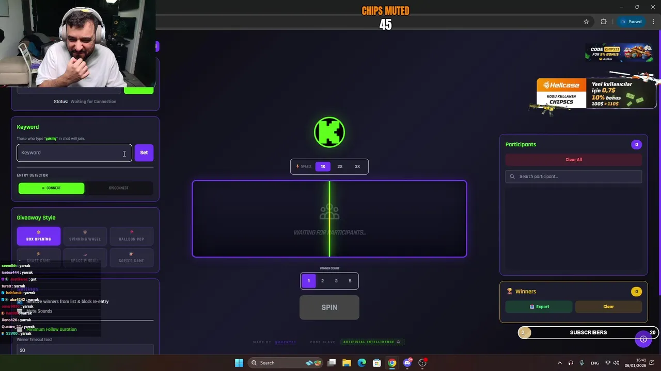This screenshot has width=661, height=371.
Task: Click the Paused profile chip
Action: 631,22
